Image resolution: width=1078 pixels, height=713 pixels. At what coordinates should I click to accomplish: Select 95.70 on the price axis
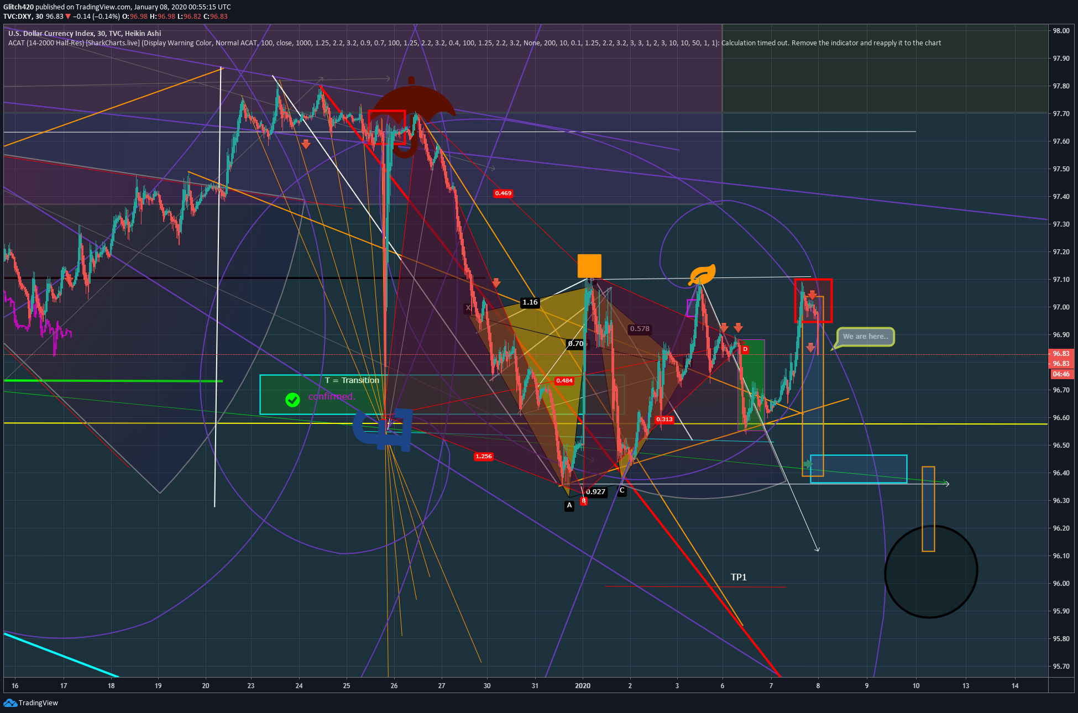[1061, 667]
